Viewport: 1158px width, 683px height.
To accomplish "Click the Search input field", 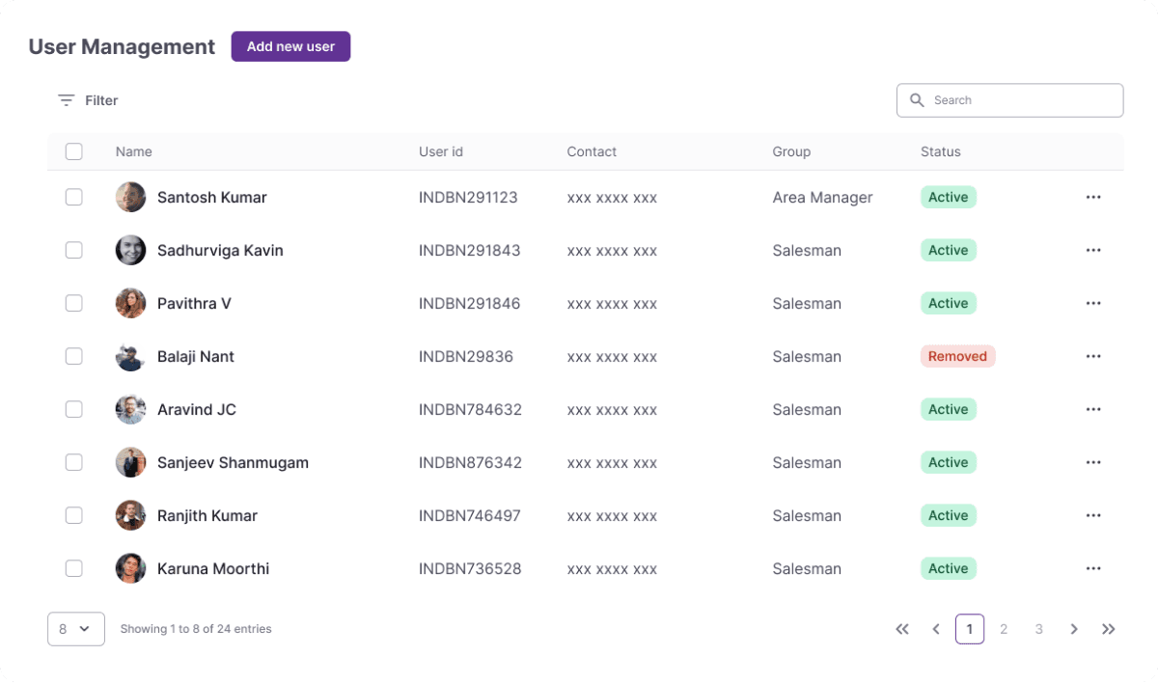I will [1009, 100].
